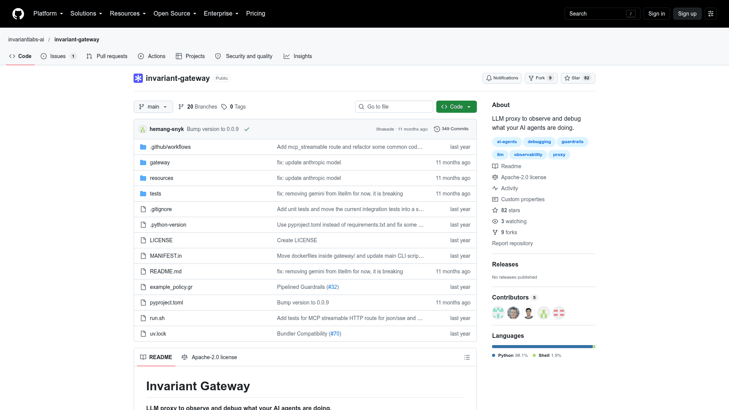The image size is (729, 410).
Task: Open the .github/workflows folder icon
Action: [143, 147]
